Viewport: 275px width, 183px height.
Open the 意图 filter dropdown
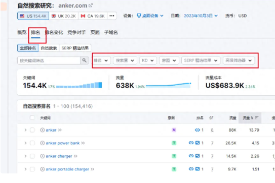169,60
